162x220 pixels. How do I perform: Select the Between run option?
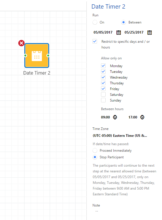123,22
